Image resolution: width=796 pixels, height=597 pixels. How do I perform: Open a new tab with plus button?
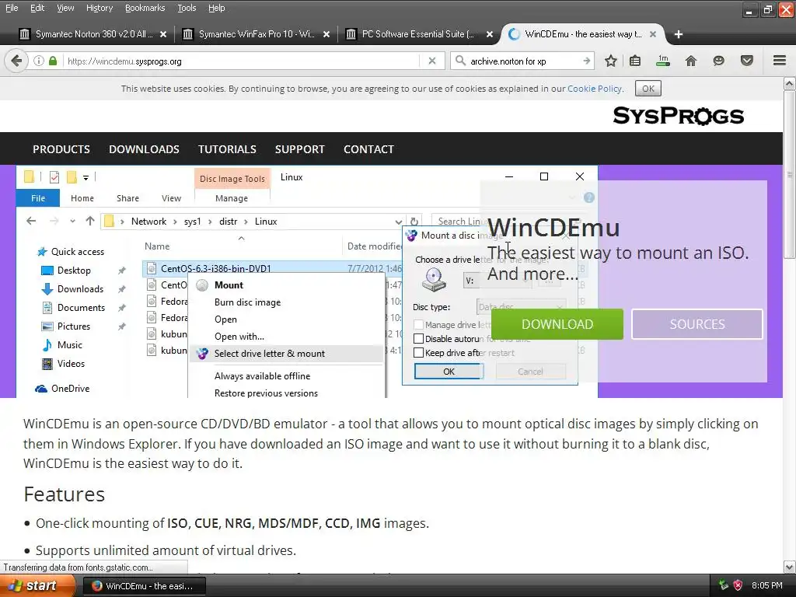pos(678,34)
